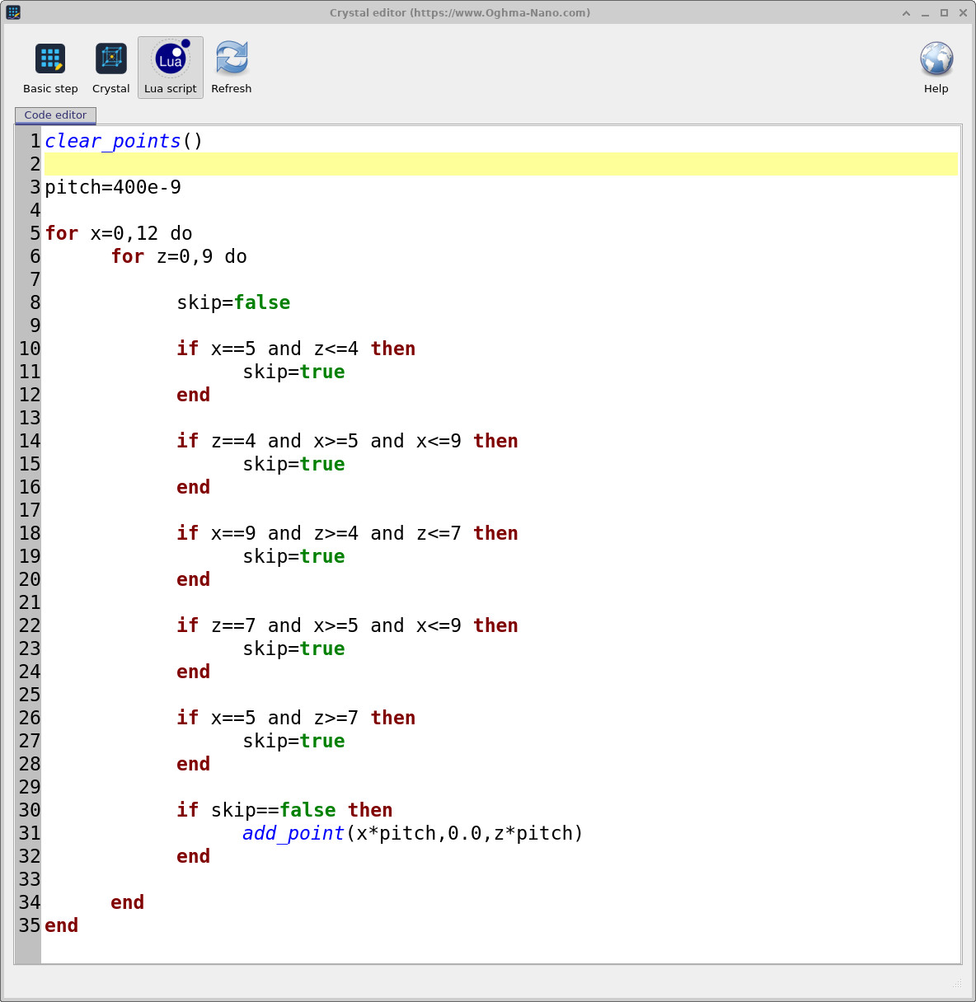Image resolution: width=976 pixels, height=1002 pixels.
Task: Shade the window with title bar arrow
Action: coord(906,12)
